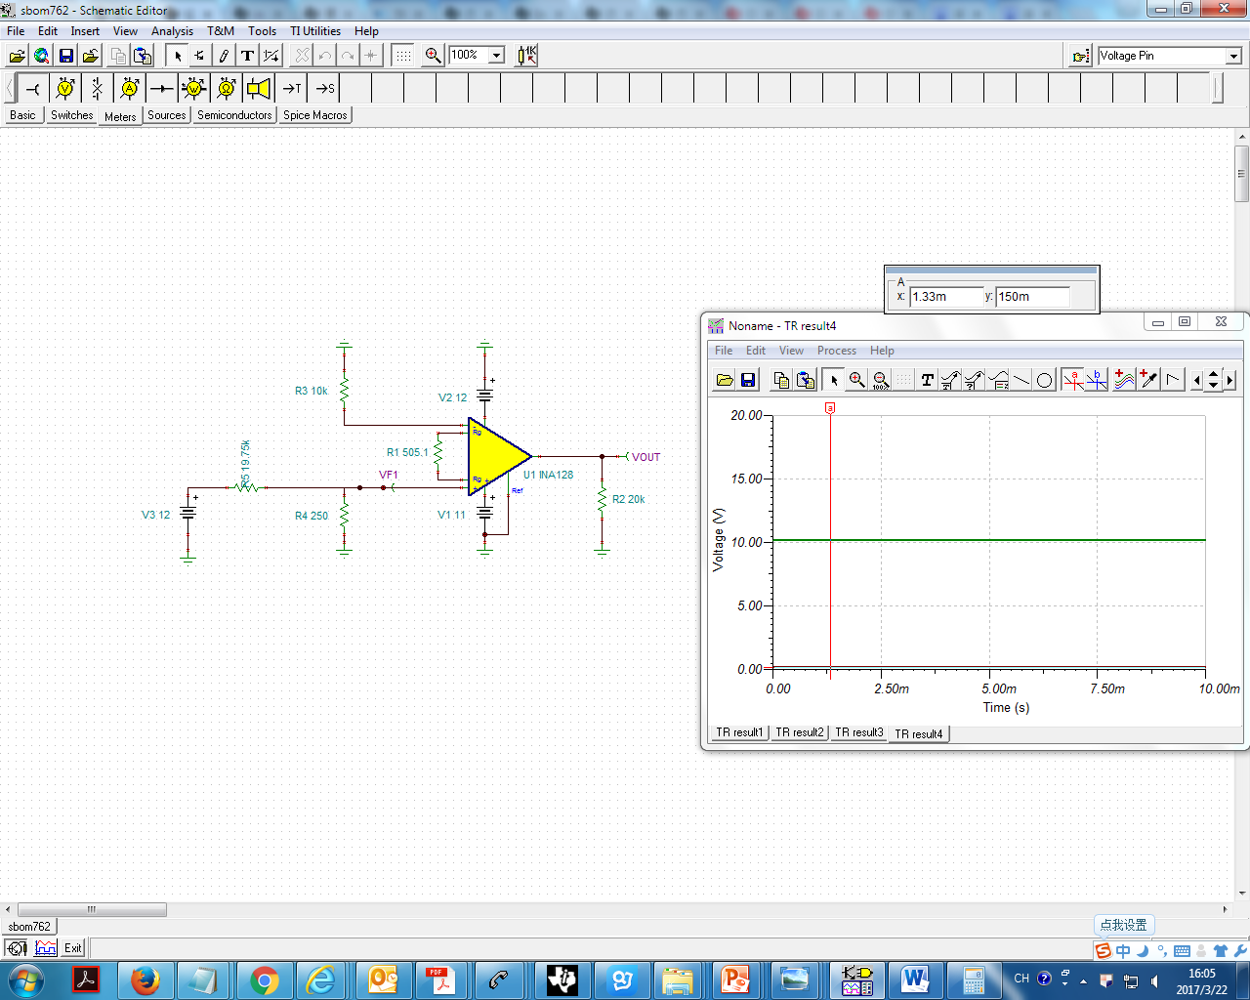Select the text tool in schematic toolbar
This screenshot has height=1000, width=1250.
[247, 56]
